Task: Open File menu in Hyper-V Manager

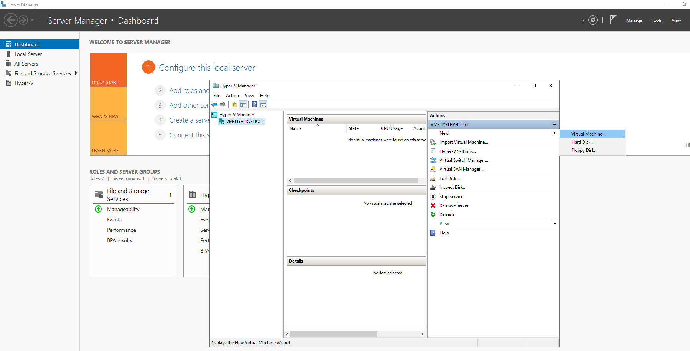Action: tap(217, 96)
